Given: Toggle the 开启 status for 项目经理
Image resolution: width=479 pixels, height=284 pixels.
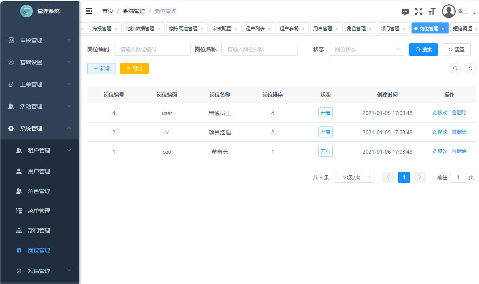Looking at the screenshot, I should pyautogui.click(x=326, y=132).
